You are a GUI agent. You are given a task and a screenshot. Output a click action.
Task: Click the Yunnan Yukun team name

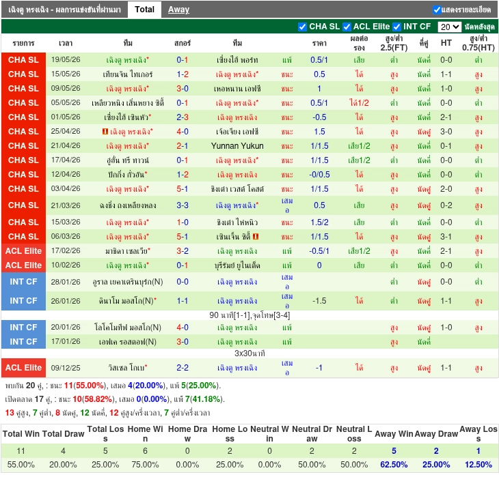coord(237,146)
